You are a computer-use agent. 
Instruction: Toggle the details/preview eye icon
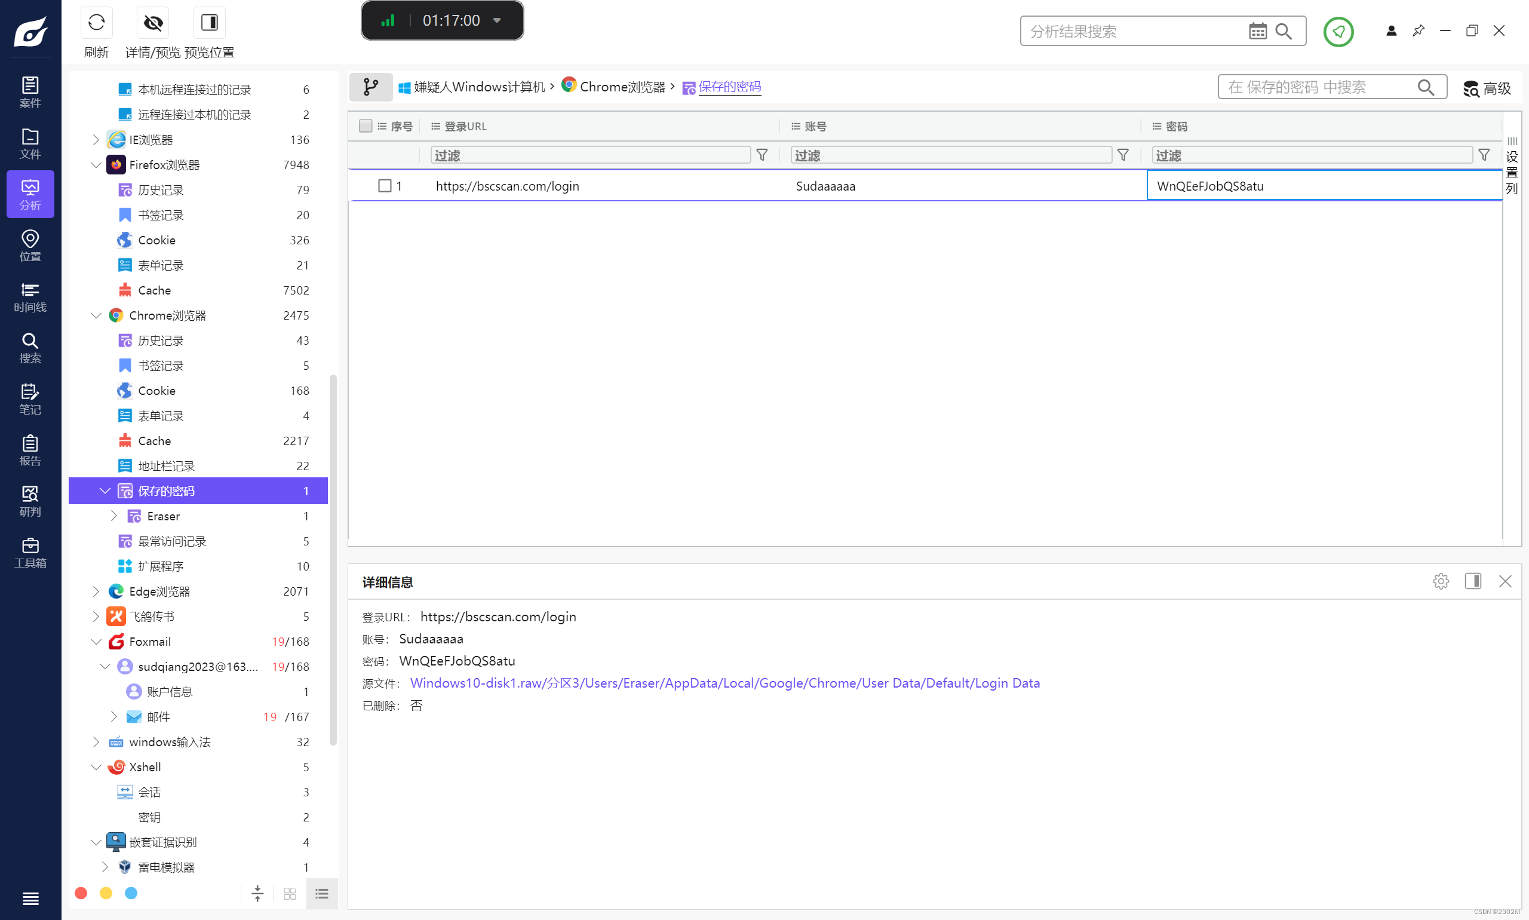(x=152, y=23)
